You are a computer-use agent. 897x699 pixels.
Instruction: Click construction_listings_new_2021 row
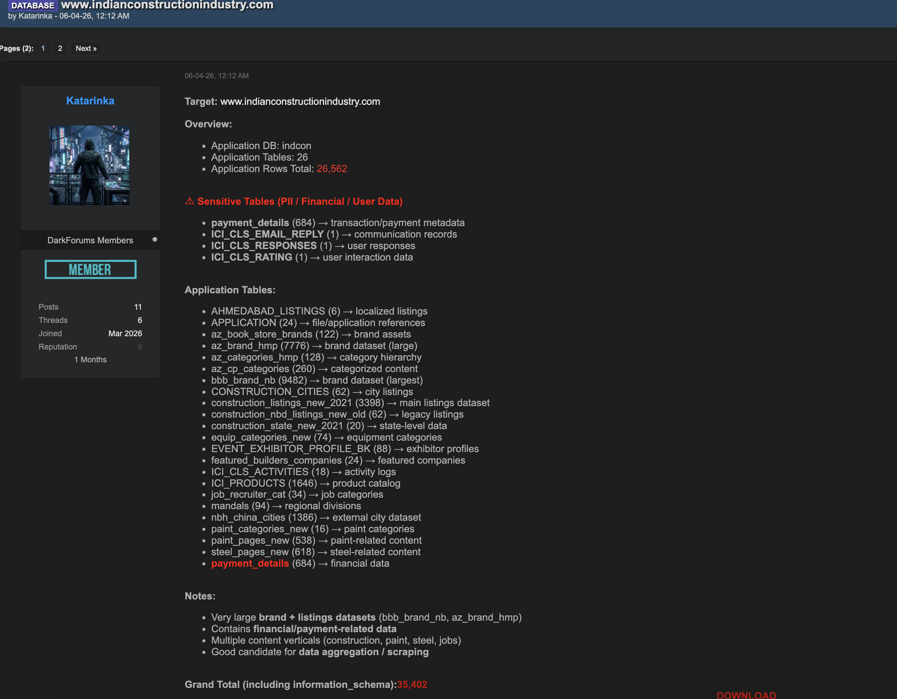tap(350, 403)
